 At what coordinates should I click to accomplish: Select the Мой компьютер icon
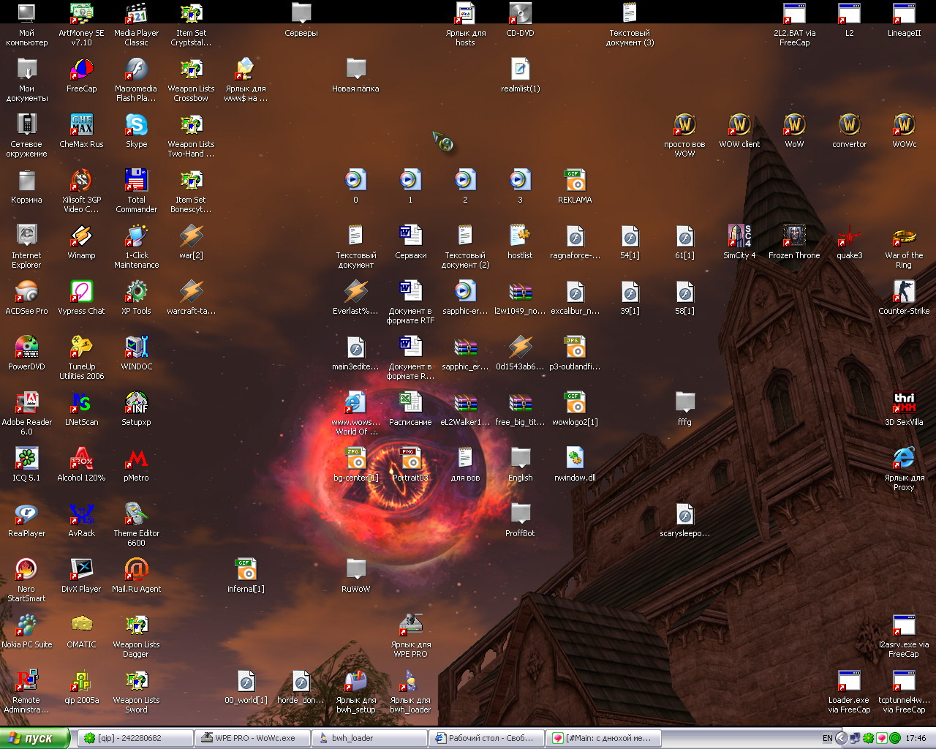(x=26, y=24)
